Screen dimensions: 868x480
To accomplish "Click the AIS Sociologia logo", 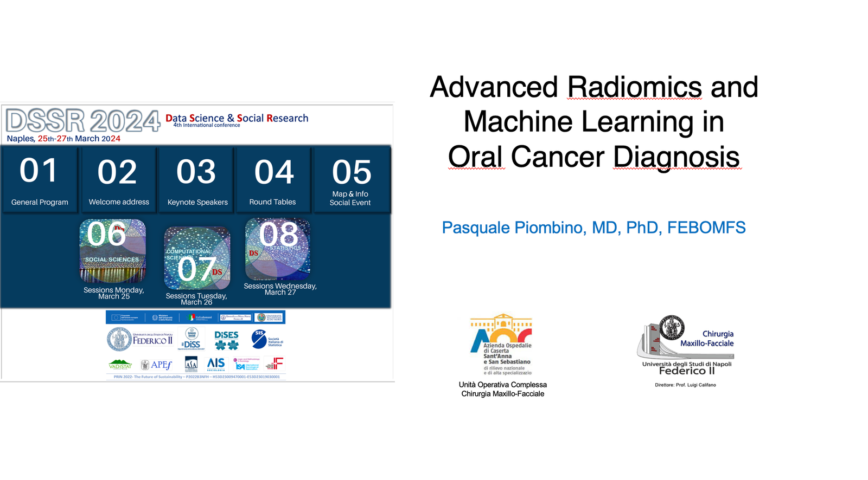I will click(216, 364).
